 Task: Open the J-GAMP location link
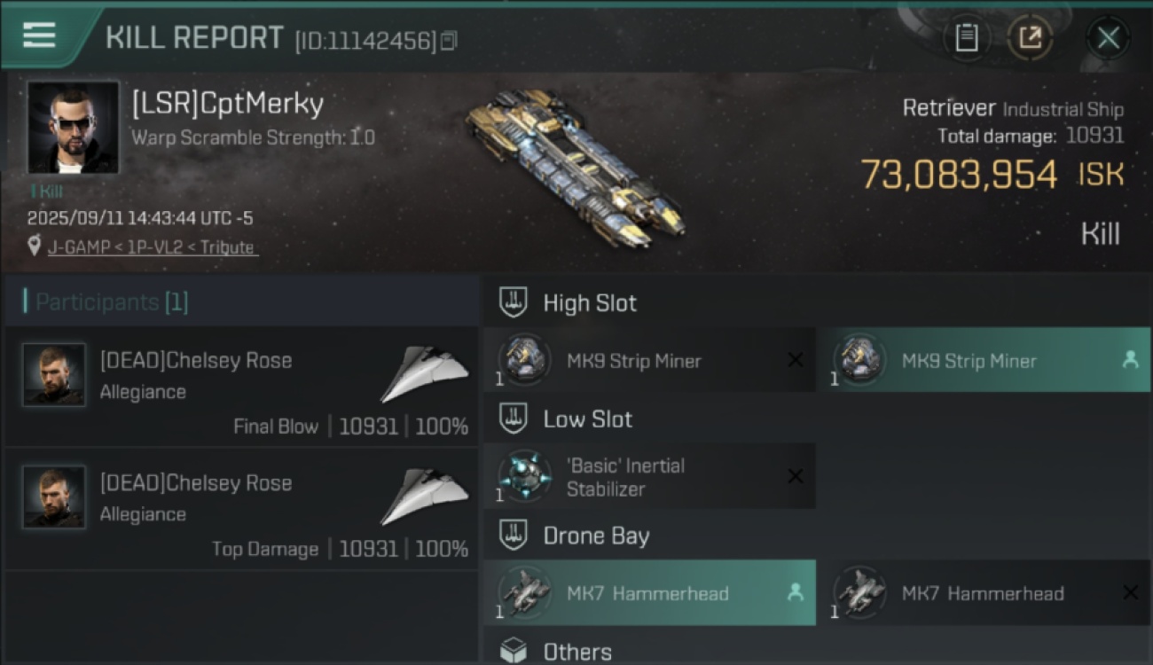click(x=152, y=247)
